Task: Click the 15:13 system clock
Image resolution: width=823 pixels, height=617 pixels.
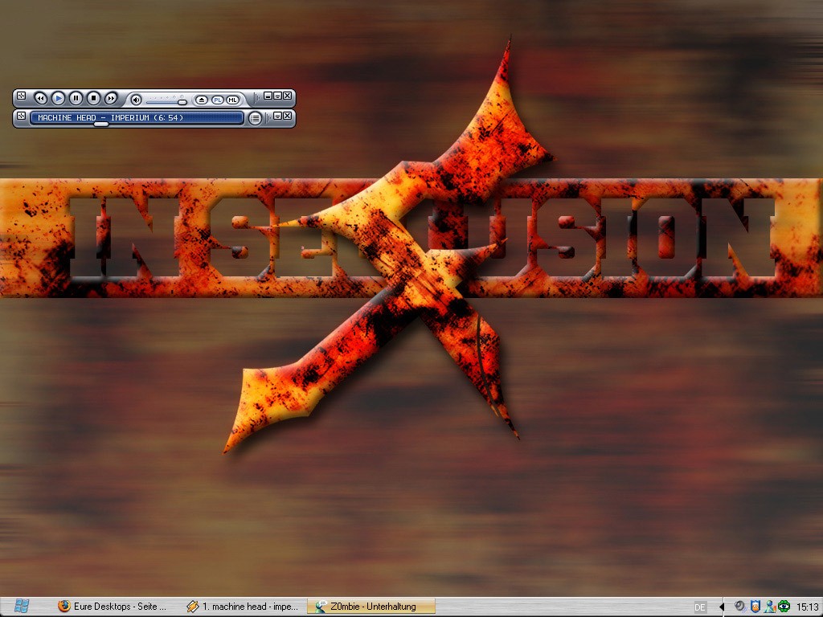Action: 807,607
